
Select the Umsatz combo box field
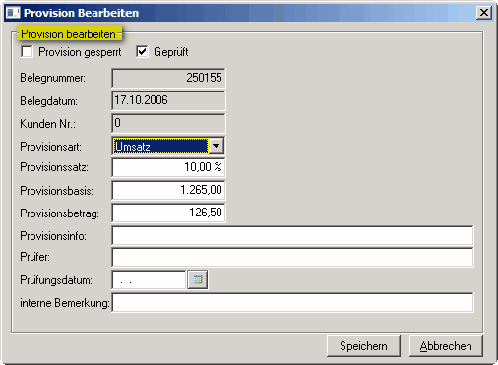(160, 146)
